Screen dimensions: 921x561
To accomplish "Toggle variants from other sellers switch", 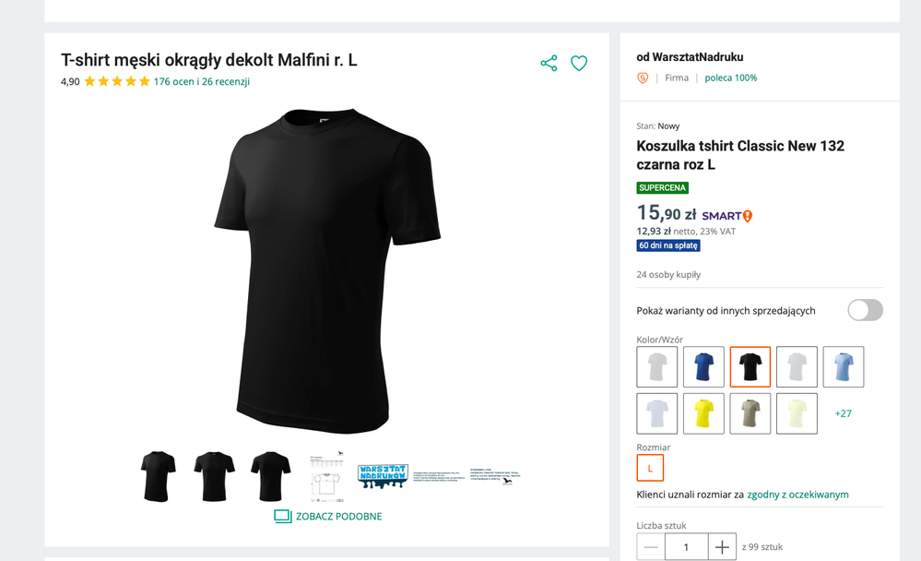I will point(865,310).
